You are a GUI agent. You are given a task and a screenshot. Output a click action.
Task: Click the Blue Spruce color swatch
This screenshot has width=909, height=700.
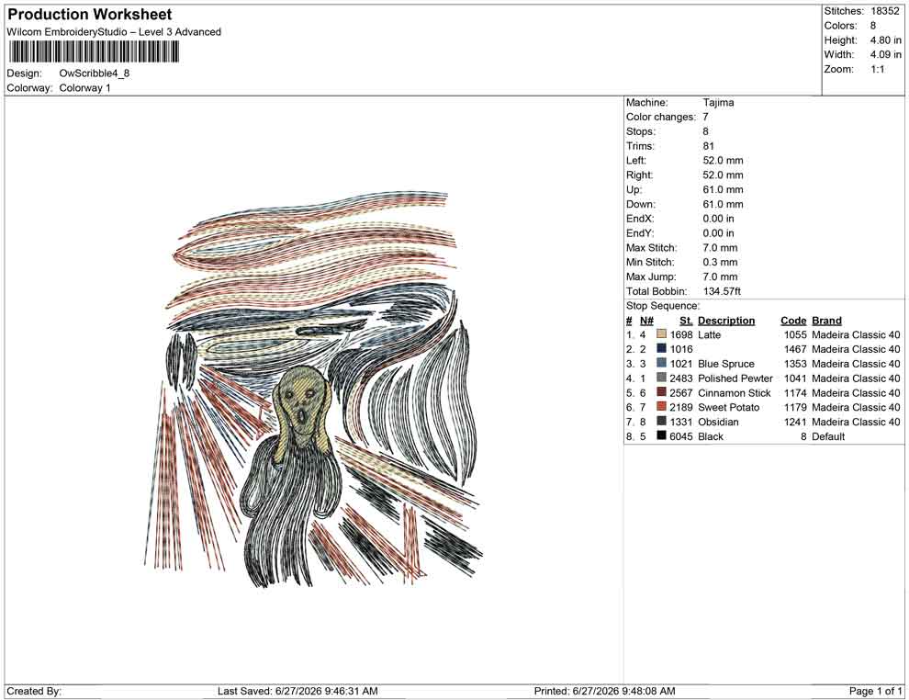(661, 364)
